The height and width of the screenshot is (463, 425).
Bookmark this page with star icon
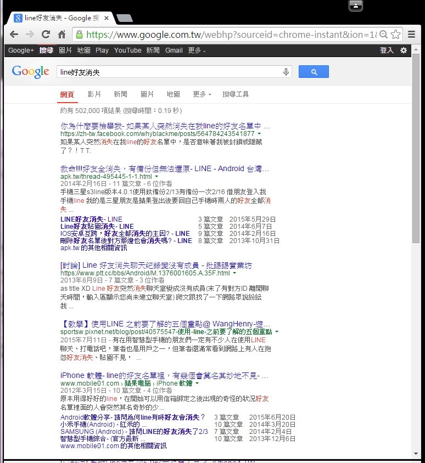pos(395,35)
